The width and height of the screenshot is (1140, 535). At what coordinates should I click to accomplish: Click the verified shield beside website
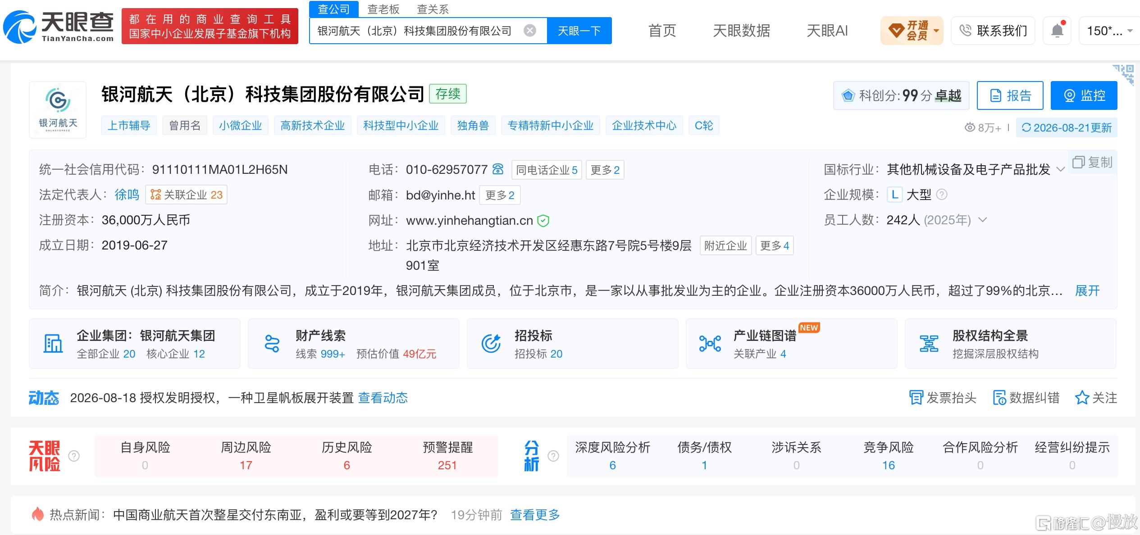(543, 221)
